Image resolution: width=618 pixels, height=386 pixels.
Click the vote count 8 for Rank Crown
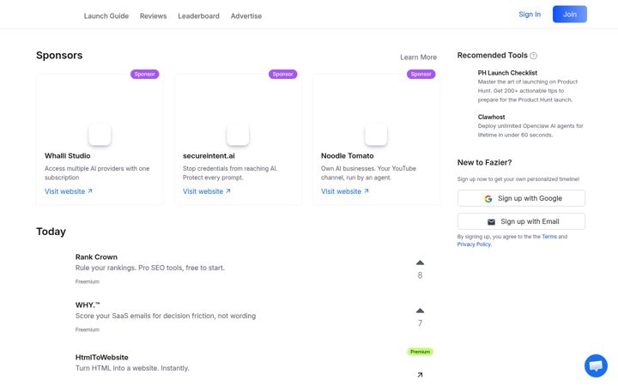coord(420,275)
